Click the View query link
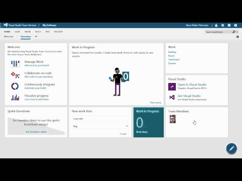242x181 pixels. (x=155, y=103)
